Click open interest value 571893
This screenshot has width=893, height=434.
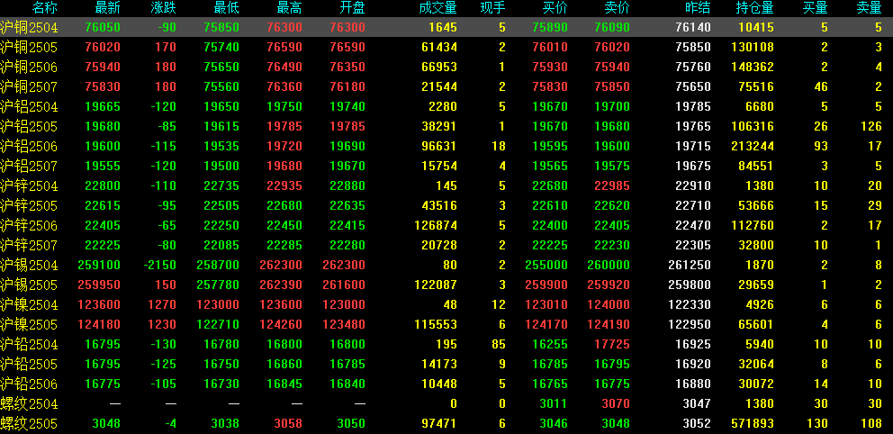[753, 424]
